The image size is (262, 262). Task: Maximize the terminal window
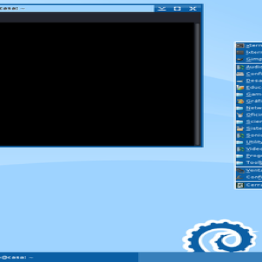pos(177,9)
